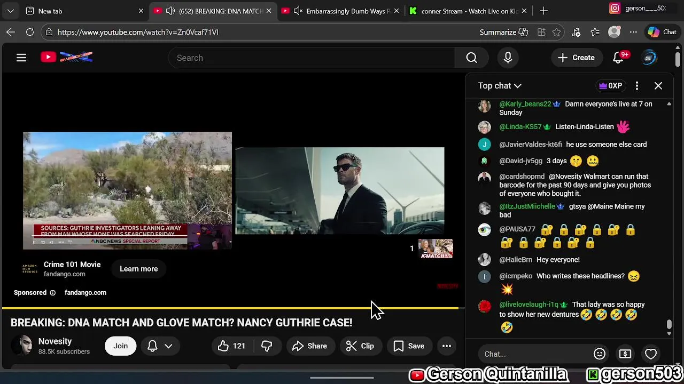Save the video to playlist
684x384 pixels.
pyautogui.click(x=409, y=346)
